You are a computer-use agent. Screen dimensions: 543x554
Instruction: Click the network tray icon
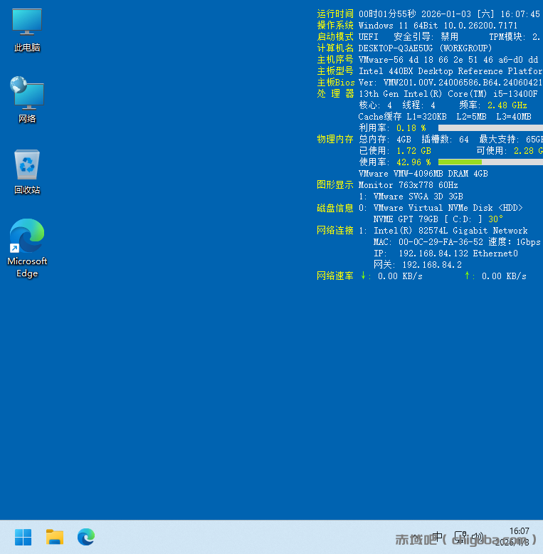pyautogui.click(x=460, y=537)
